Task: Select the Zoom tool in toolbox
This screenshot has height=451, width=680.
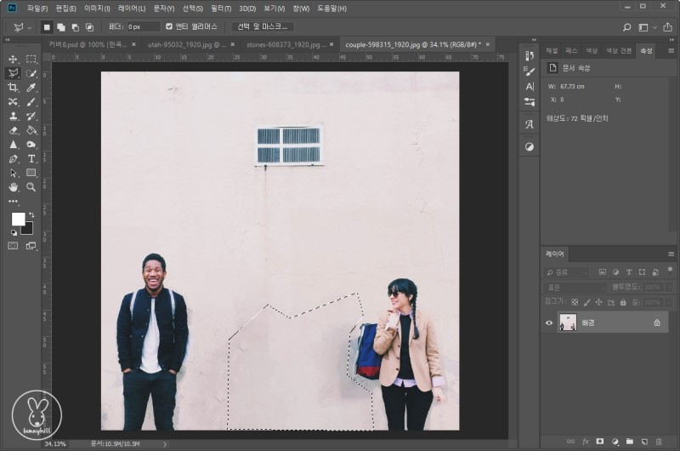Action: pyautogui.click(x=31, y=186)
